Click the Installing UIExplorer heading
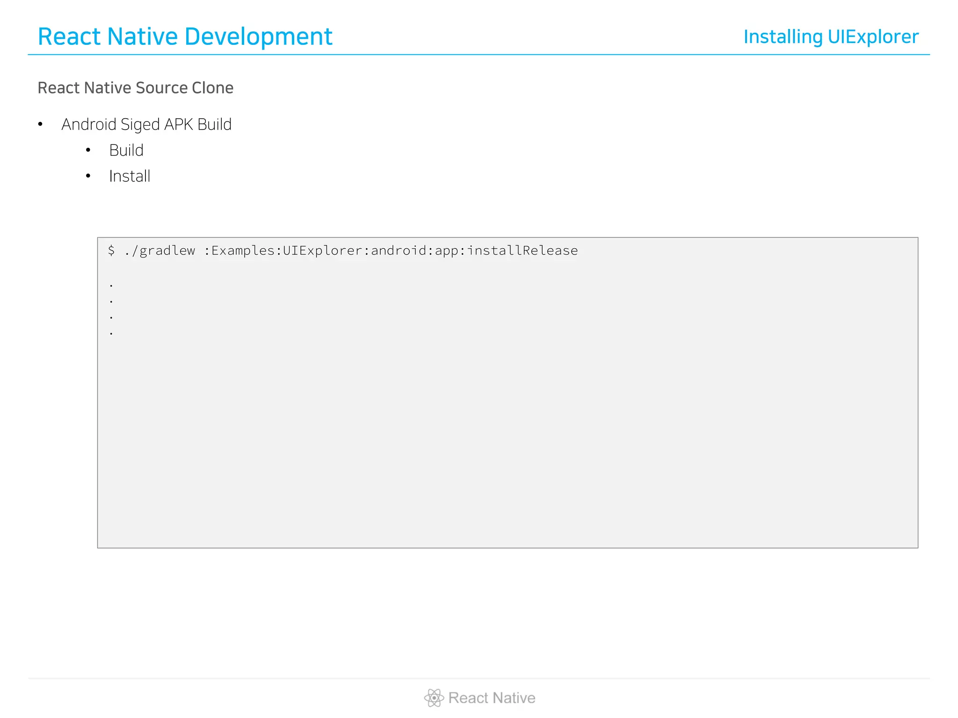The height and width of the screenshot is (718, 958). click(x=831, y=37)
